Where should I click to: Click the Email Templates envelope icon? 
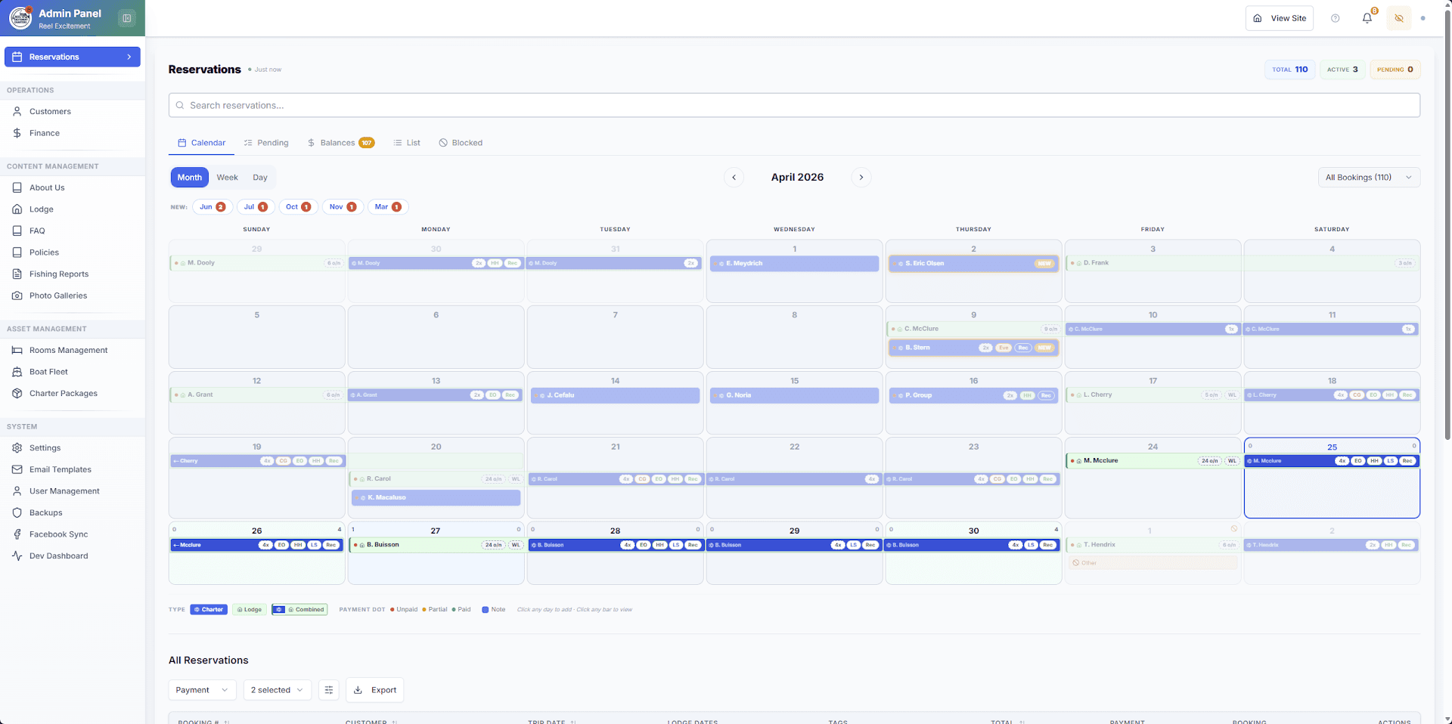click(17, 469)
